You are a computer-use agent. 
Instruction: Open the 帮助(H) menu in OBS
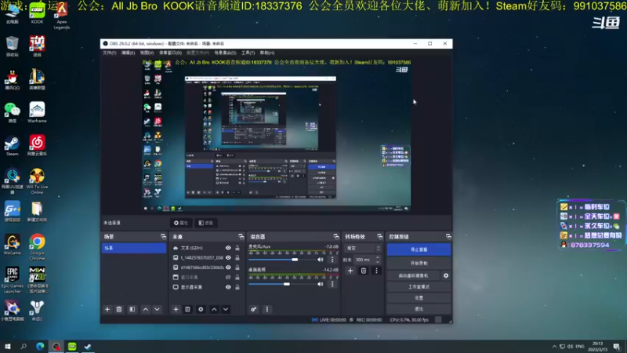pos(267,53)
